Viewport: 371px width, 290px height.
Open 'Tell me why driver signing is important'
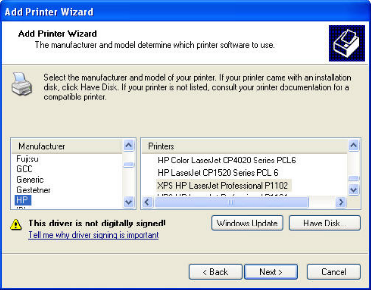93,235
